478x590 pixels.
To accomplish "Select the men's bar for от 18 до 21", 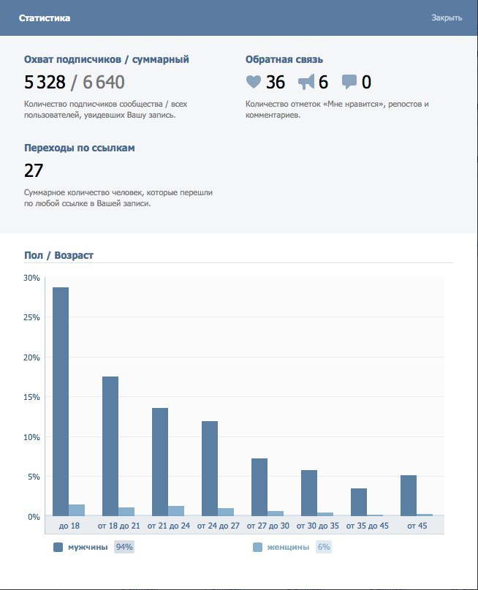I will (x=110, y=446).
